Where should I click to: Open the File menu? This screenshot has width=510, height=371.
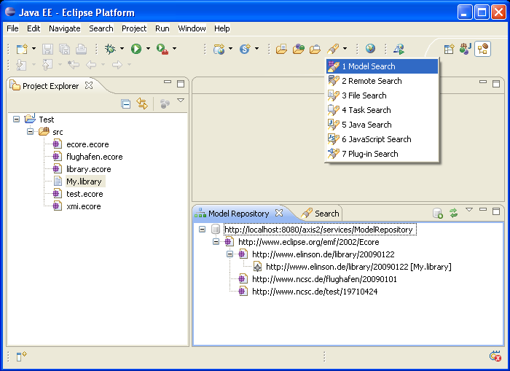click(12, 28)
